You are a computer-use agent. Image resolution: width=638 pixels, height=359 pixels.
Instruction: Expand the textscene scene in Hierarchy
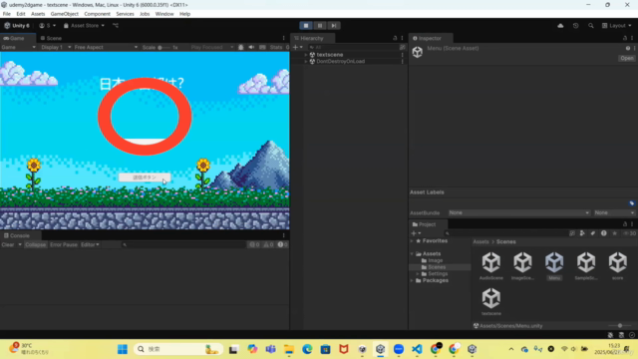pos(306,55)
